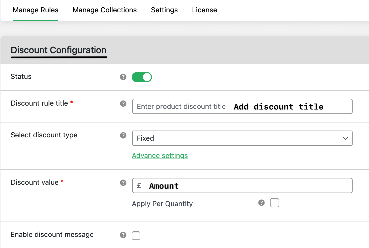The image size is (369, 248).
Task: Toggle the Status switch off
Action: 142,77
